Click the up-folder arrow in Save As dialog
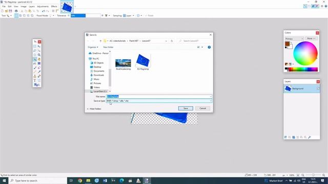The image size is (328, 184). [100, 41]
